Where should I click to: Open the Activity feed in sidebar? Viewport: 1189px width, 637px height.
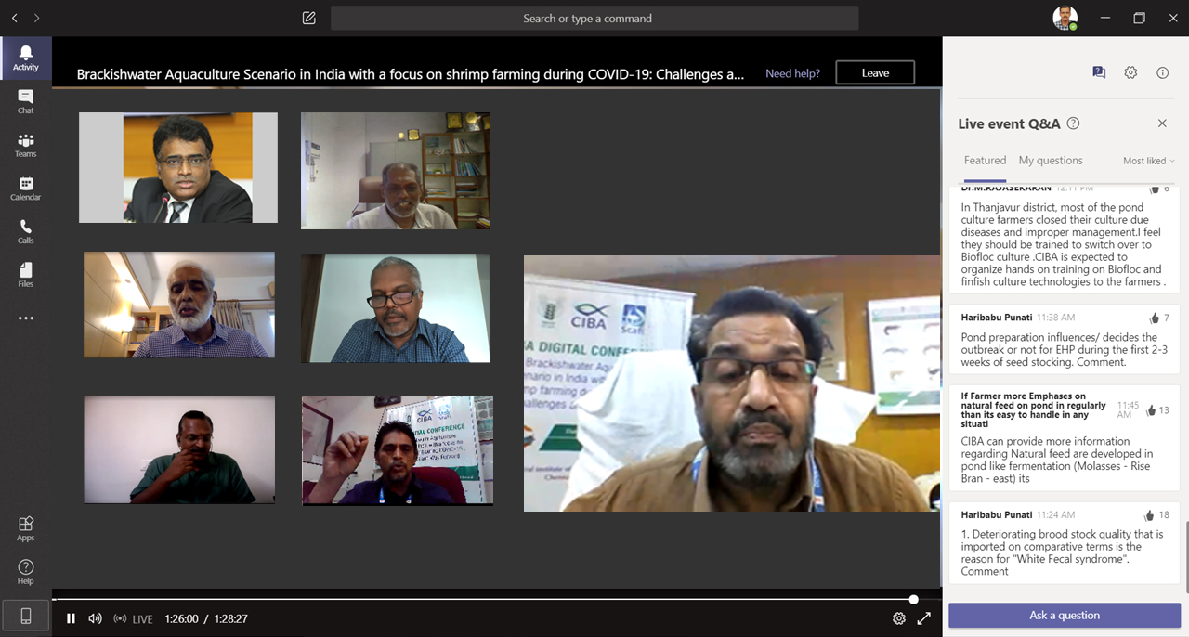(25, 58)
